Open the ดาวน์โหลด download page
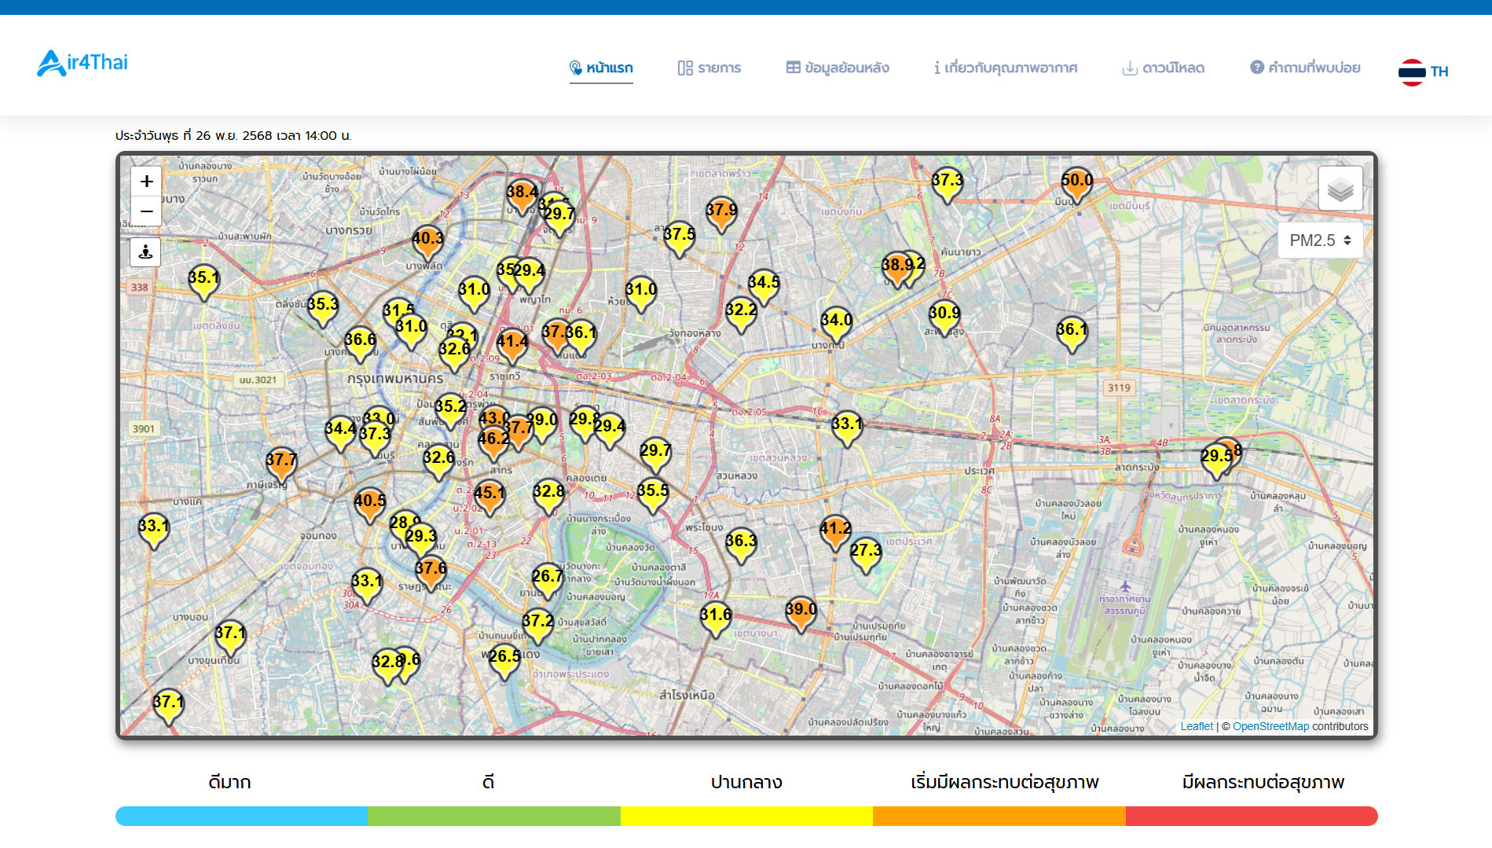1492x848 pixels. click(1163, 68)
